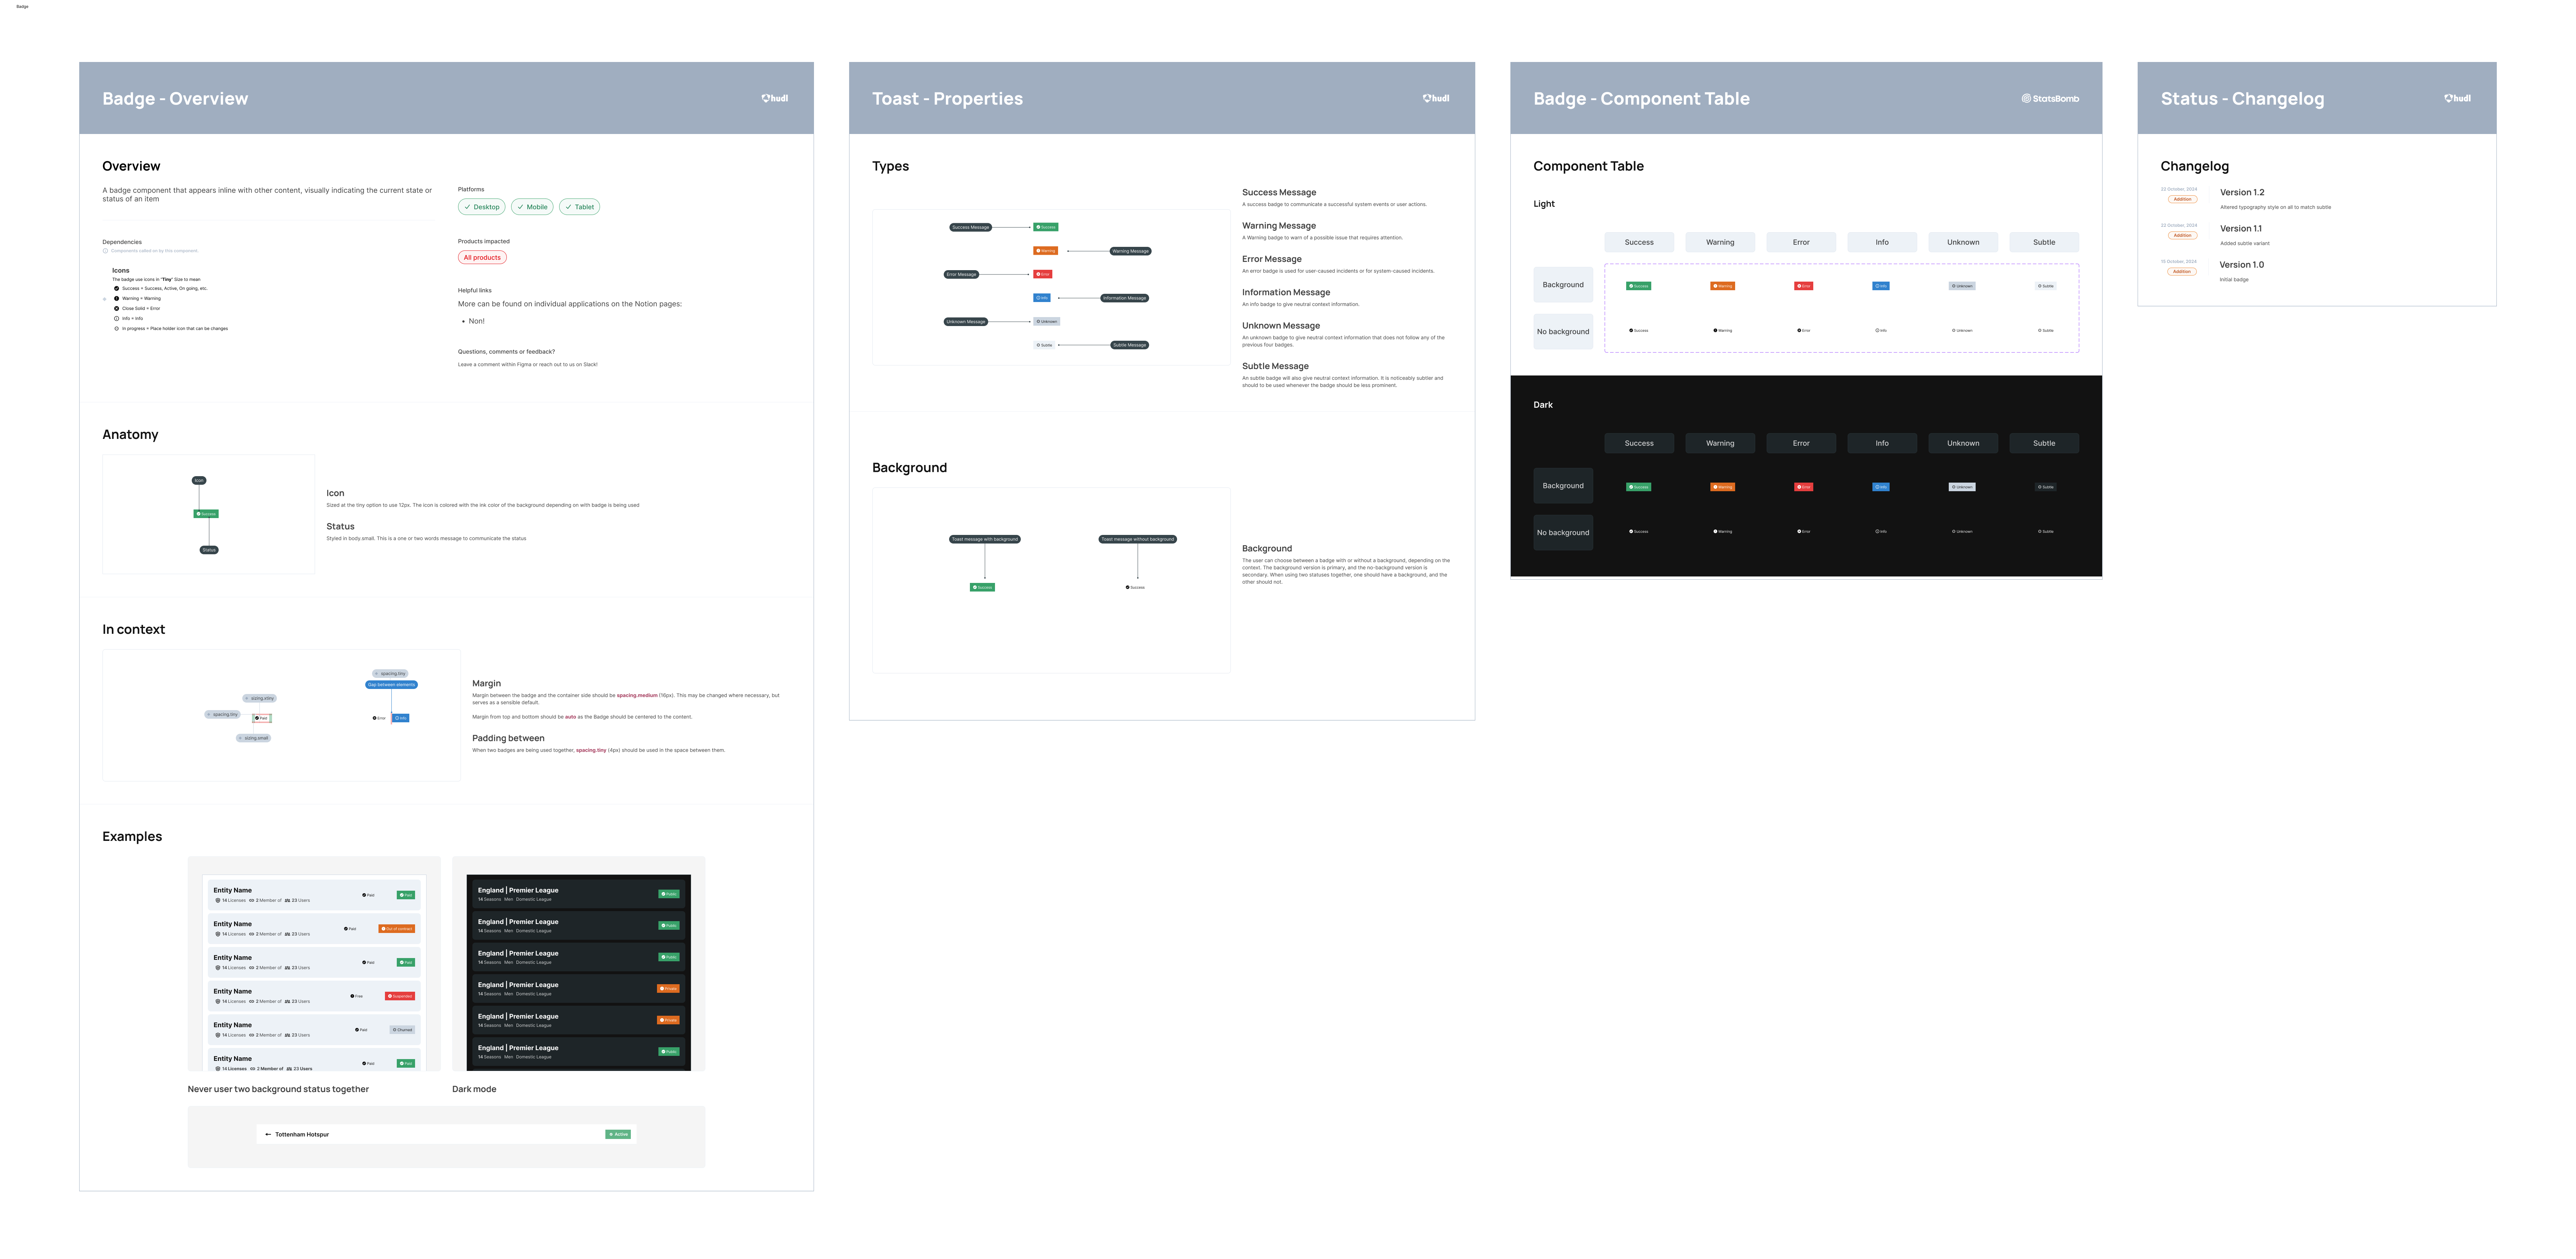Viewport: 2576px width, 1259px height.
Task: Click Never user two background status together caption
Action: click(x=278, y=1089)
